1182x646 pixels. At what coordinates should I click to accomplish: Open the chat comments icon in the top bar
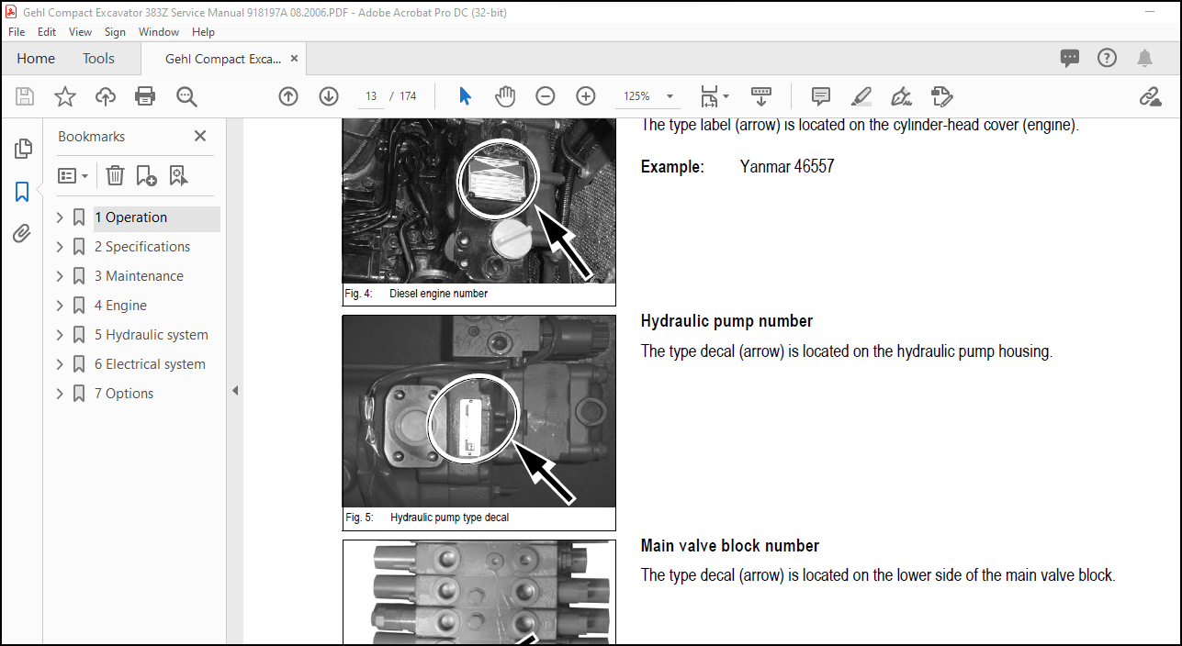[1070, 59]
